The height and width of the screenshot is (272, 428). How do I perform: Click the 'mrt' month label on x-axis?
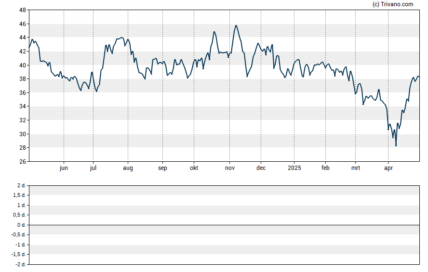coord(355,168)
